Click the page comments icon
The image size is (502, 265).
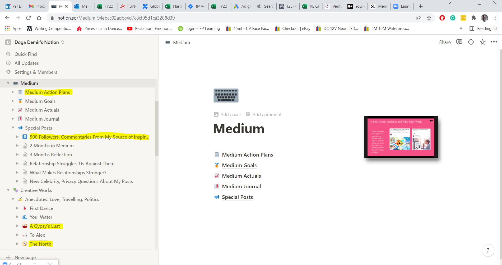click(x=459, y=42)
